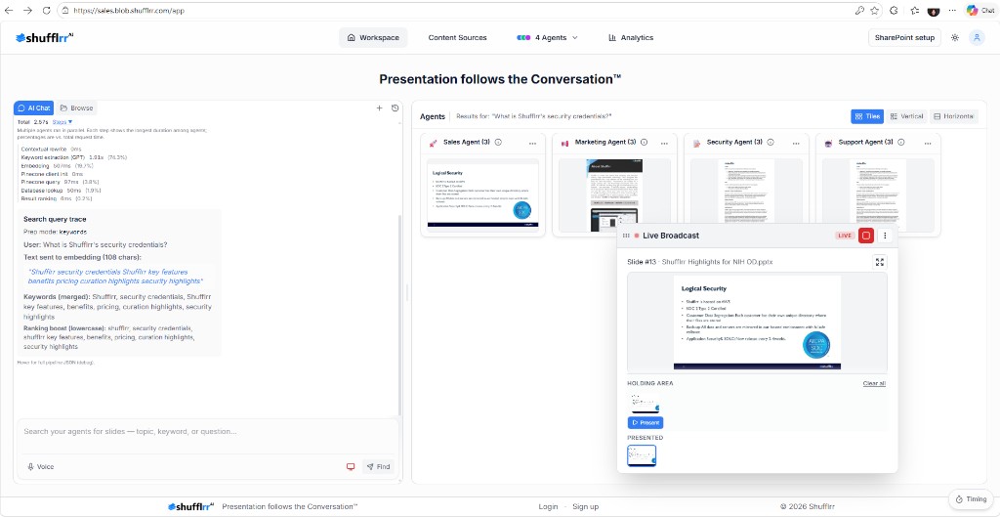Click 'Keyword extraction (GPT)' timing row

(x=74, y=157)
